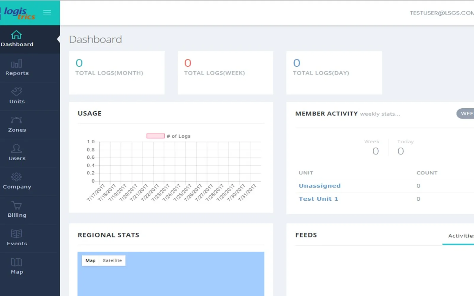
Task: Click the Total Logs(Day) card
Action: coord(334,73)
